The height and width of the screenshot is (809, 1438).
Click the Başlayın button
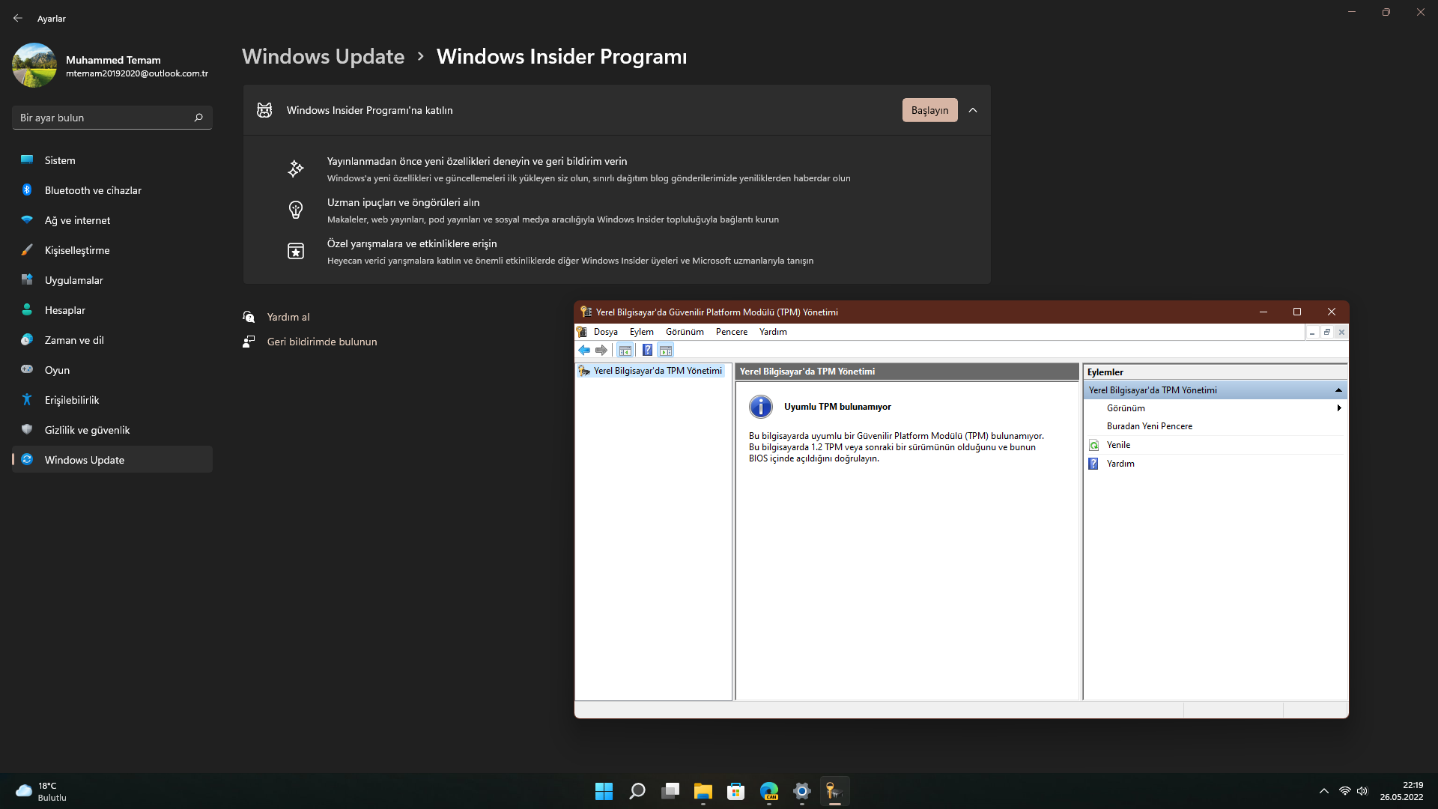pyautogui.click(x=929, y=110)
